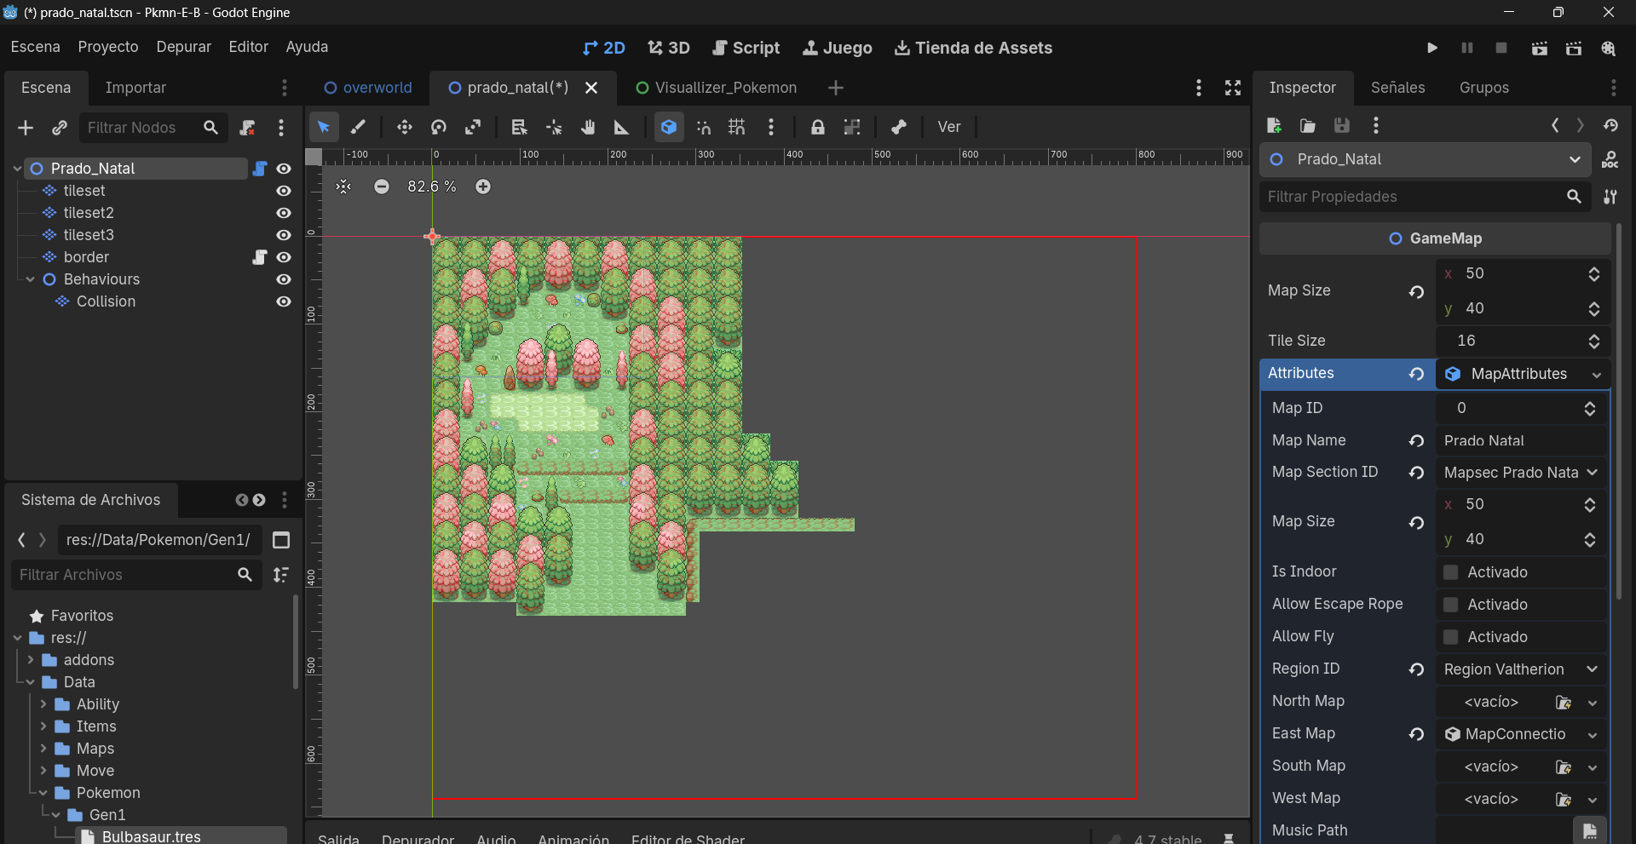1636x844 pixels.
Task: Hide the Collision layer
Action: [284, 301]
